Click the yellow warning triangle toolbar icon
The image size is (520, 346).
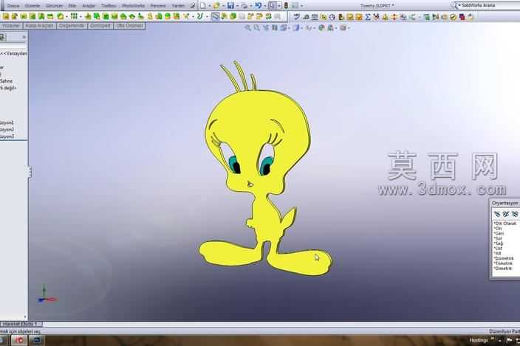[385, 17]
